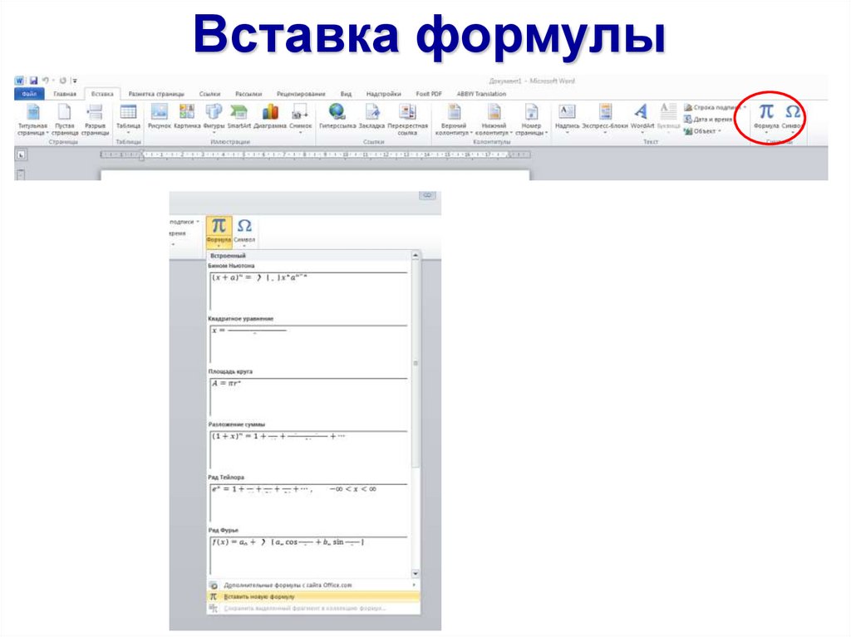Click the Word logo icon in title bar
The image size is (851, 637).
coord(19,81)
